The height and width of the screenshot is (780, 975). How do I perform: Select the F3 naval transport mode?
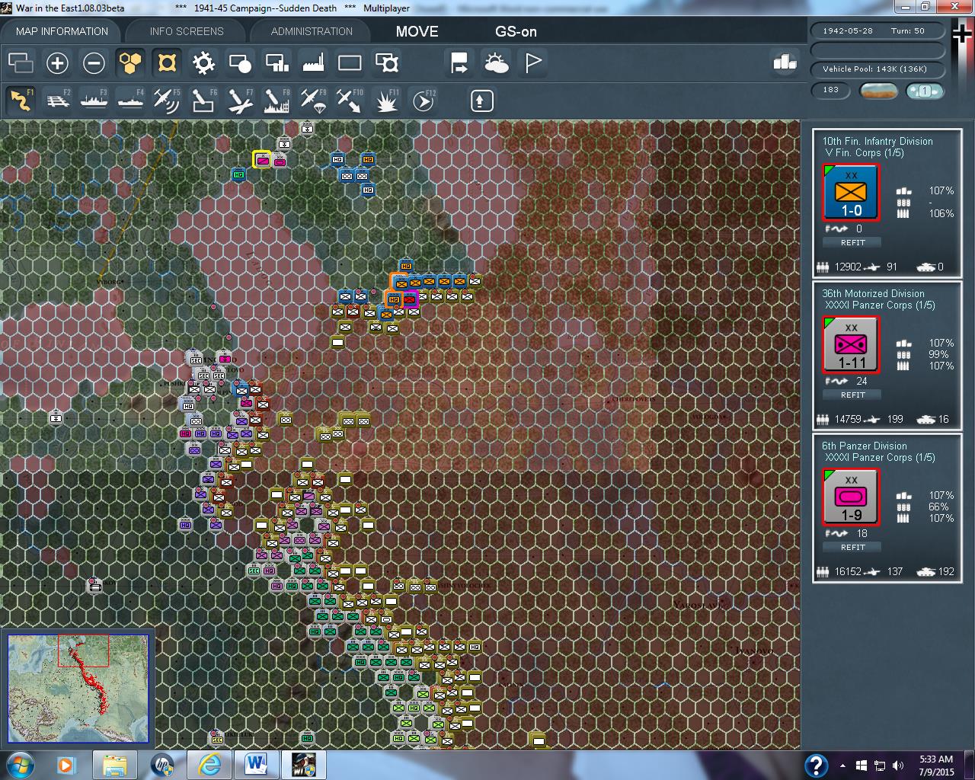(x=94, y=100)
